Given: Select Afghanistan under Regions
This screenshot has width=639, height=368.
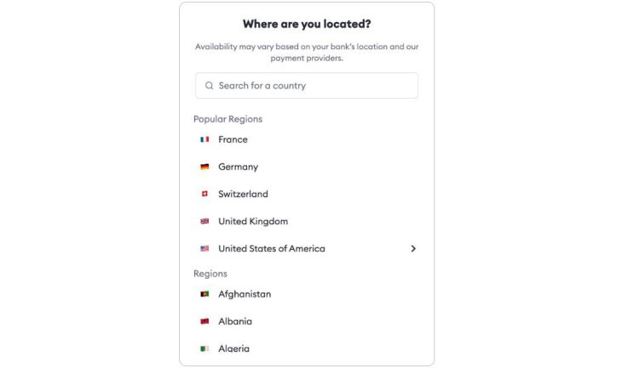Looking at the screenshot, I should [245, 294].
